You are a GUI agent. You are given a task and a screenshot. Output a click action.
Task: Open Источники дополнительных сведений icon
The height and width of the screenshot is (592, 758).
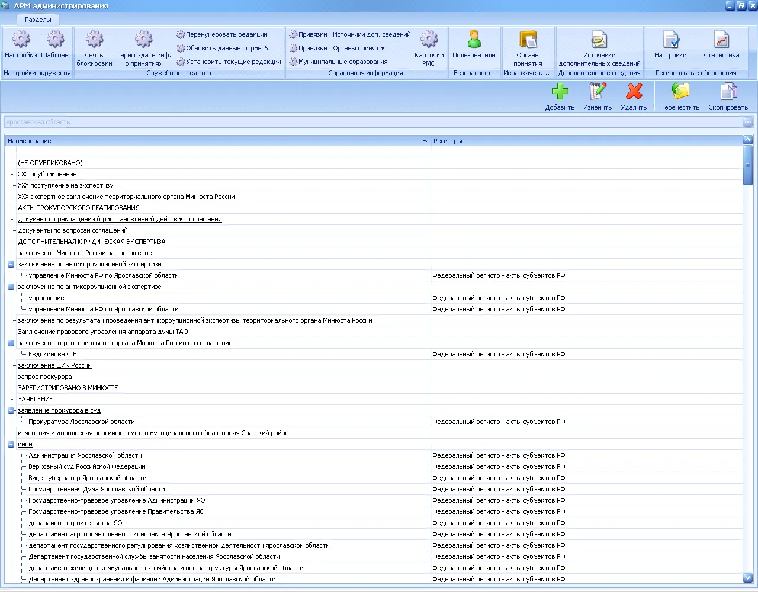pos(599,40)
